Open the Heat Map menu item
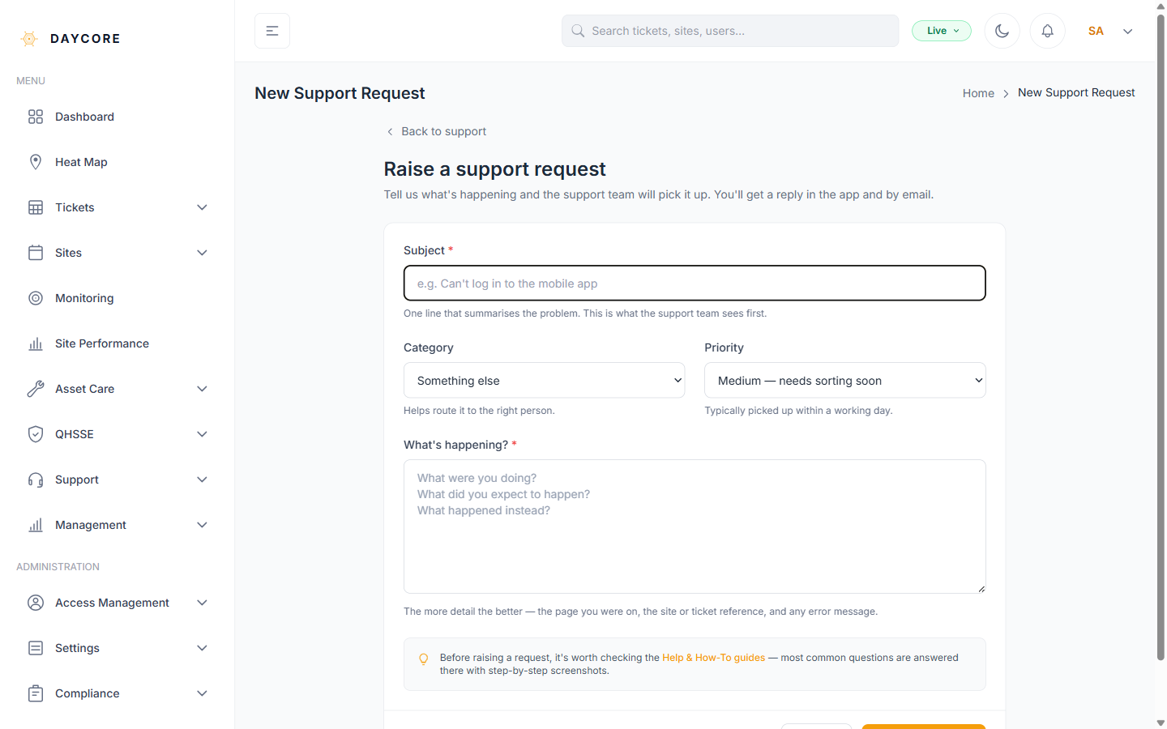Screen dimensions: 1167x729 pyautogui.click(x=117, y=162)
